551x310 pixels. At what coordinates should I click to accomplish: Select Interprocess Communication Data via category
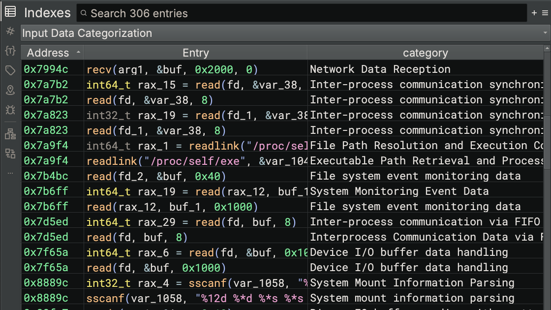427,237
